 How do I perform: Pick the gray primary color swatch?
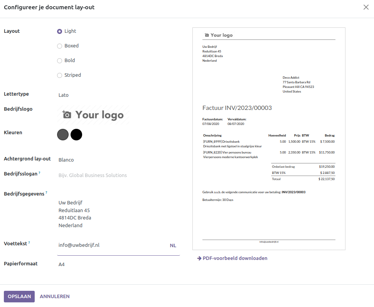tap(63, 135)
